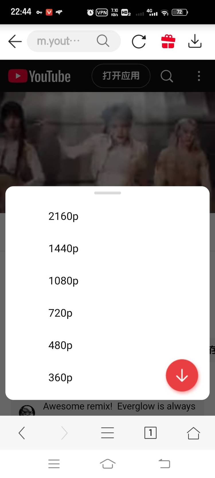Screen dimensions: 215x478
Task: Select 1440p resolution option
Action: (107, 248)
